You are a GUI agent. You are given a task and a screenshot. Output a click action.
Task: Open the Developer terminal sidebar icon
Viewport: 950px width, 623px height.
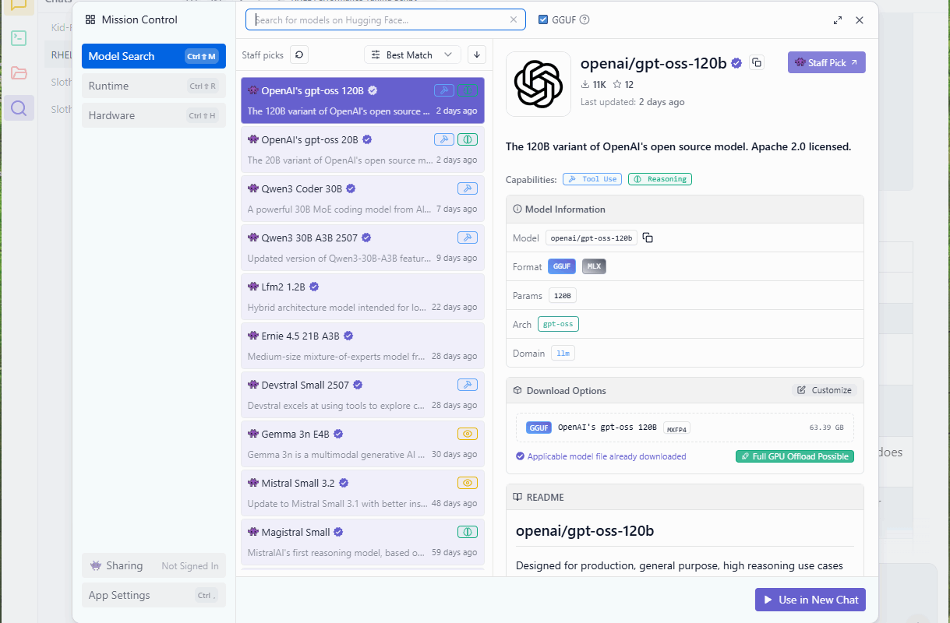point(19,37)
